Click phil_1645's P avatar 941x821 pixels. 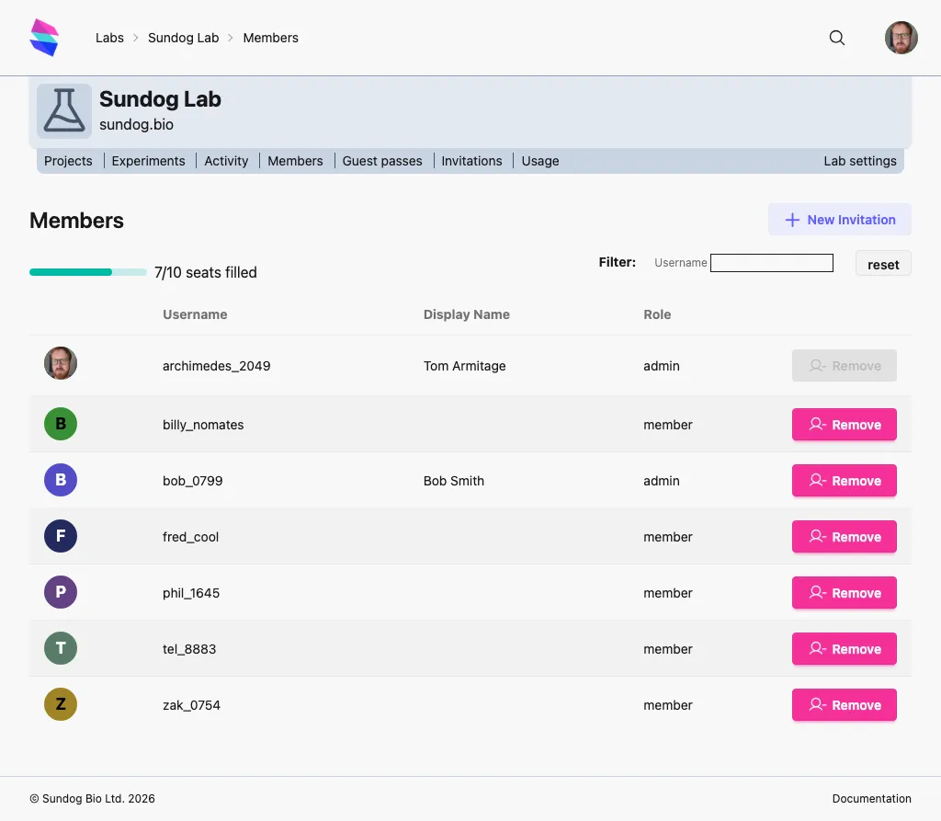click(61, 592)
